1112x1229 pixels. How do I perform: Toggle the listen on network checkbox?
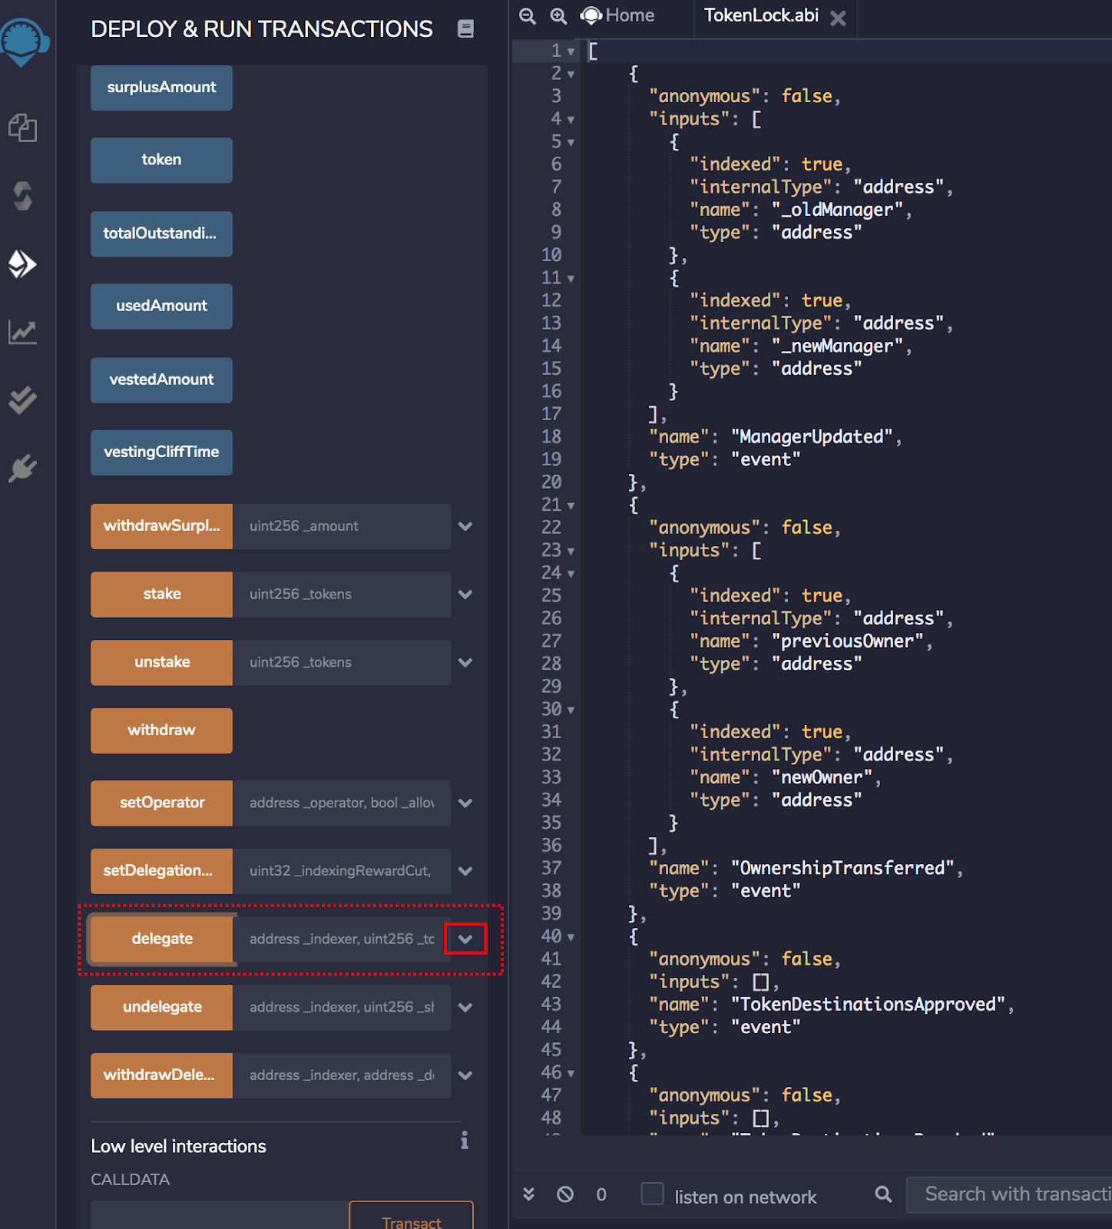pos(653,1194)
